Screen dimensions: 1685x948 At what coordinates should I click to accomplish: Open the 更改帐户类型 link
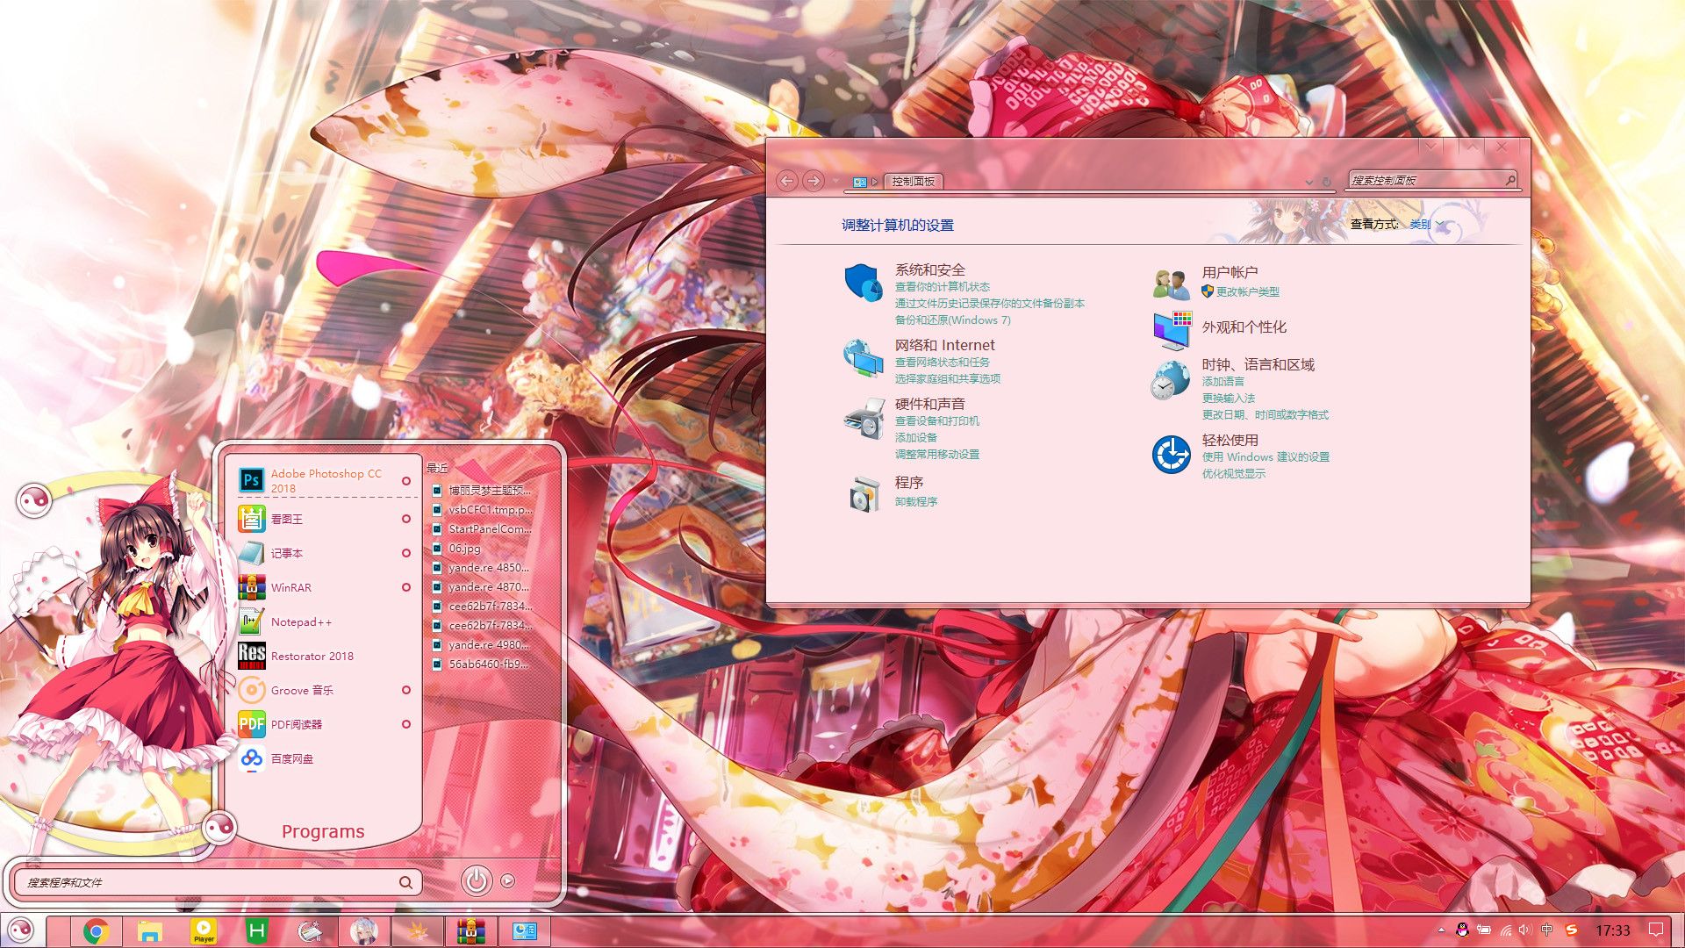click(x=1247, y=292)
